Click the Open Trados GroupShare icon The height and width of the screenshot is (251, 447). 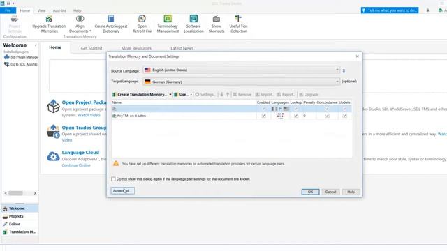[x=53, y=131]
